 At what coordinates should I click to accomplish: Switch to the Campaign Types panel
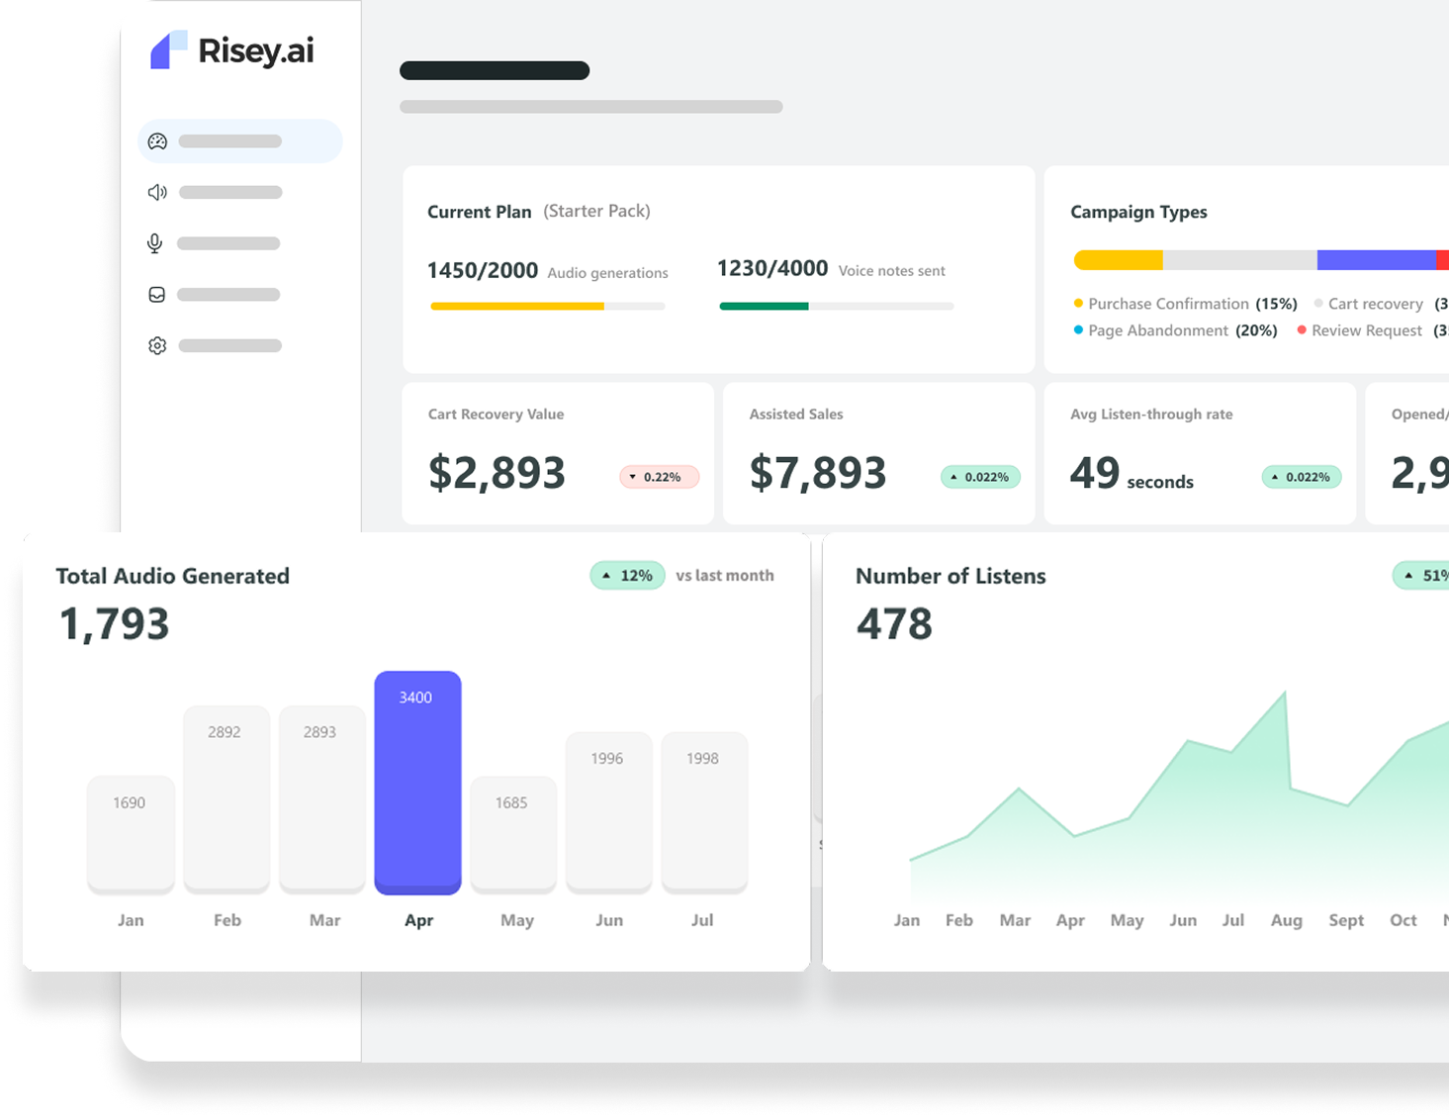coord(1138,212)
